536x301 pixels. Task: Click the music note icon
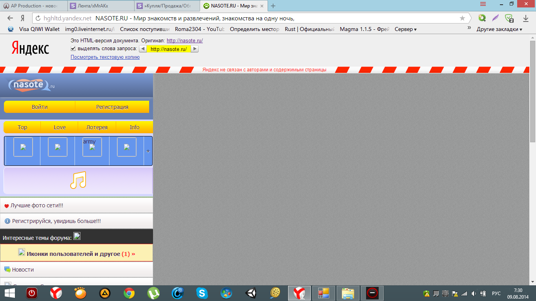(x=78, y=181)
